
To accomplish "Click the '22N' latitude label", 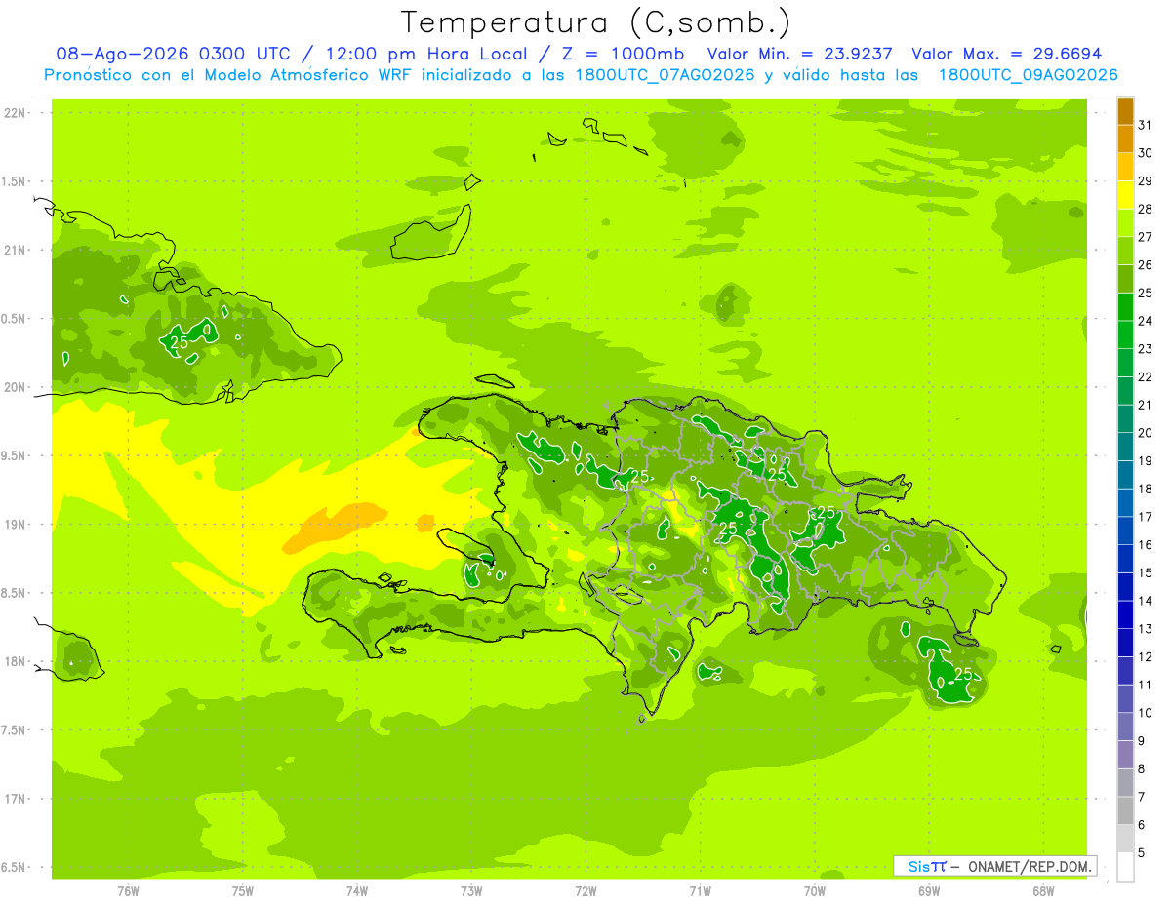I will (15, 113).
